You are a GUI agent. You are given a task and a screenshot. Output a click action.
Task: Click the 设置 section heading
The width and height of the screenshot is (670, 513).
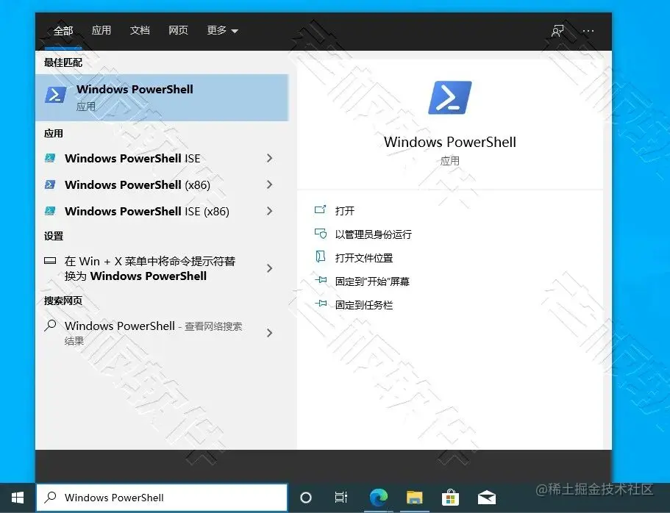(54, 236)
